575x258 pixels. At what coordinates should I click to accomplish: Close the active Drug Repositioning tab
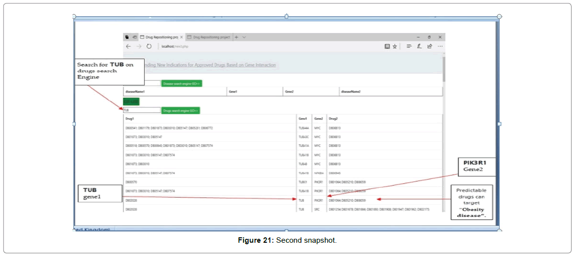(x=181, y=37)
